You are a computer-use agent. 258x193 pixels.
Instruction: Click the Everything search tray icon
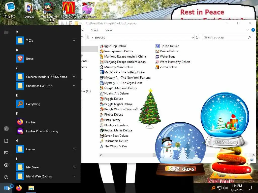tap(213, 188)
